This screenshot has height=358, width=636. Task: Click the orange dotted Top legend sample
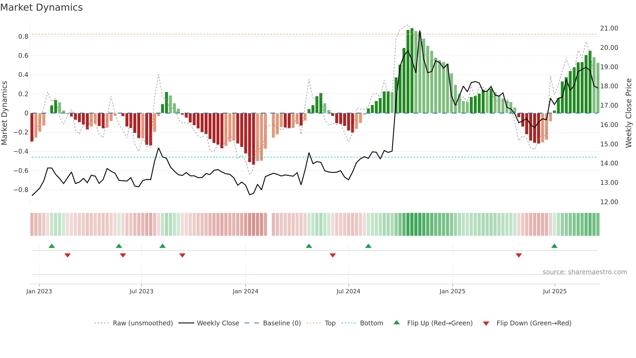tap(313, 323)
